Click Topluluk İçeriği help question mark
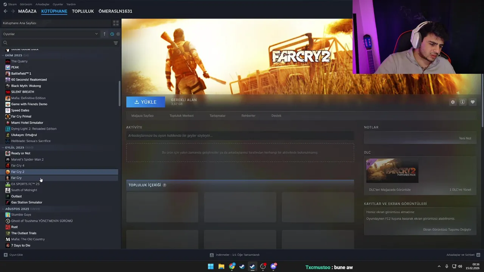The width and height of the screenshot is (484, 272). [x=164, y=185]
